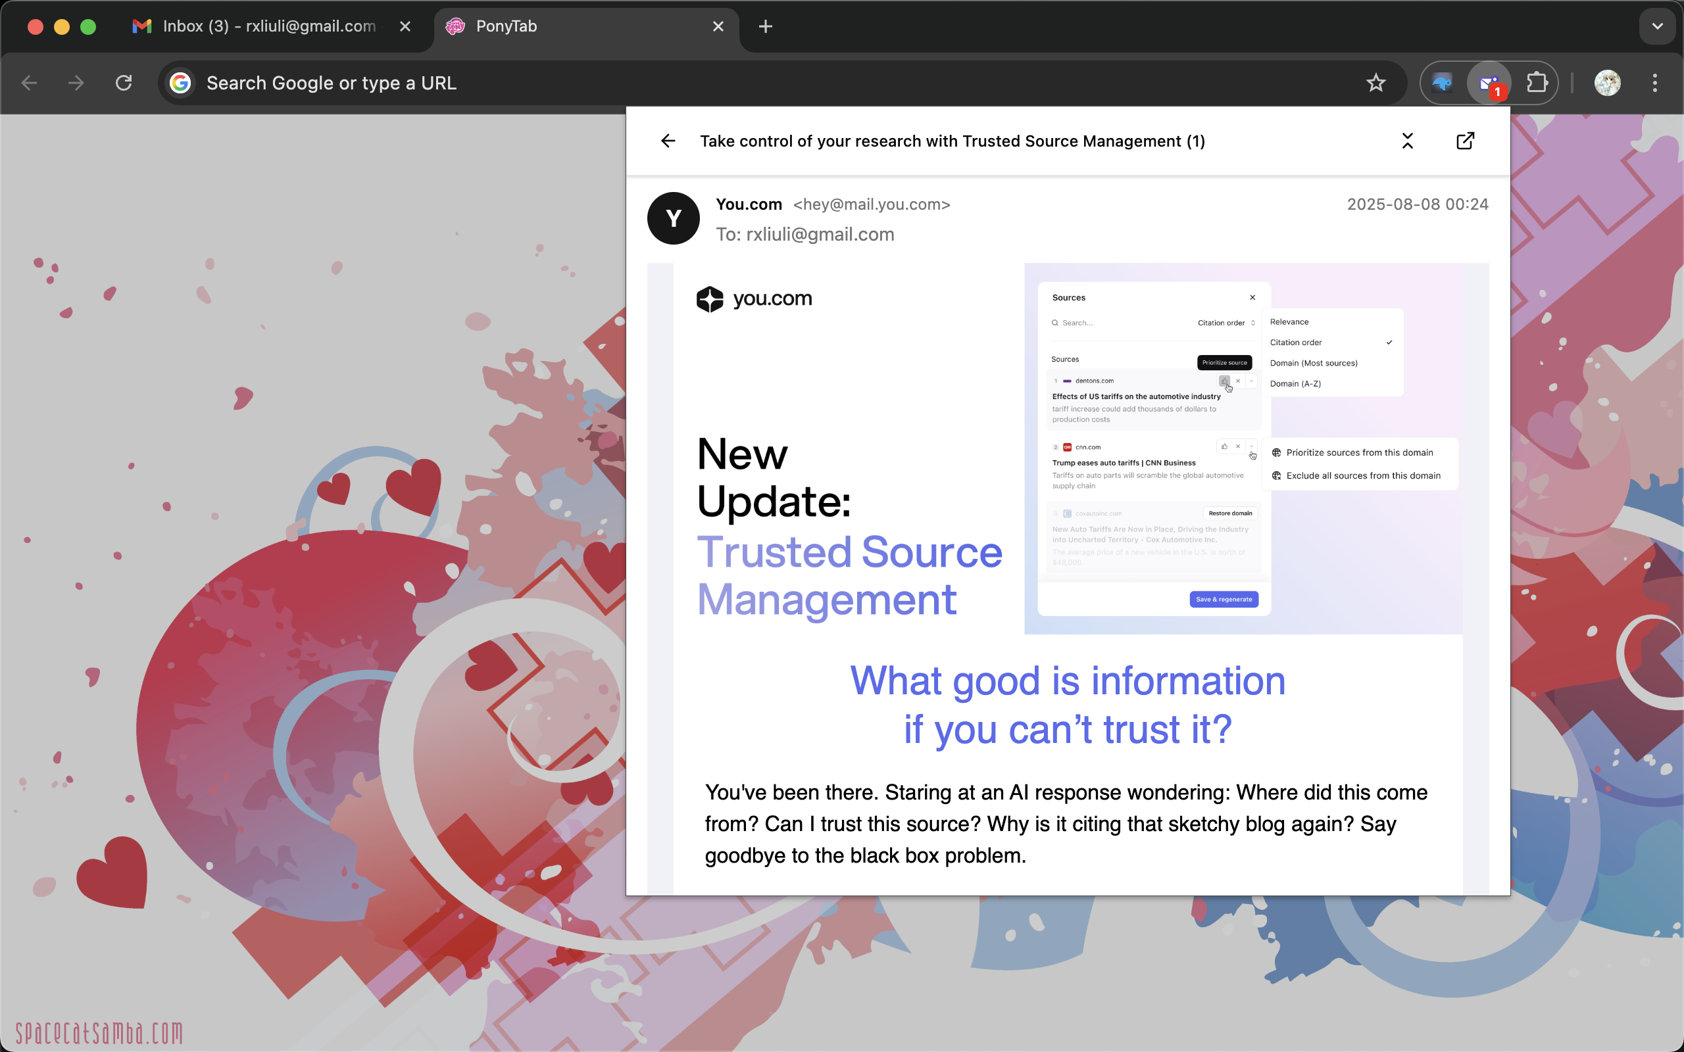This screenshot has height=1052, width=1684.
Task: Click sender address hey@mail.you.com
Action: [871, 204]
